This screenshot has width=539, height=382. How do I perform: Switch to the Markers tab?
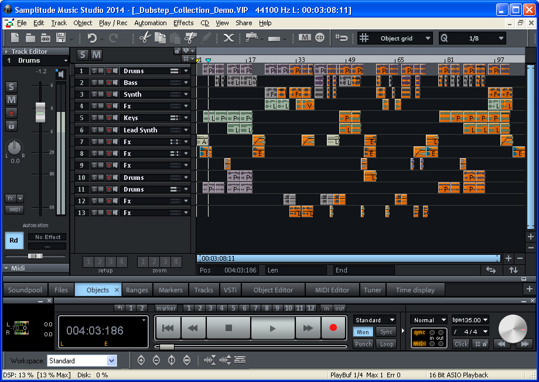171,290
